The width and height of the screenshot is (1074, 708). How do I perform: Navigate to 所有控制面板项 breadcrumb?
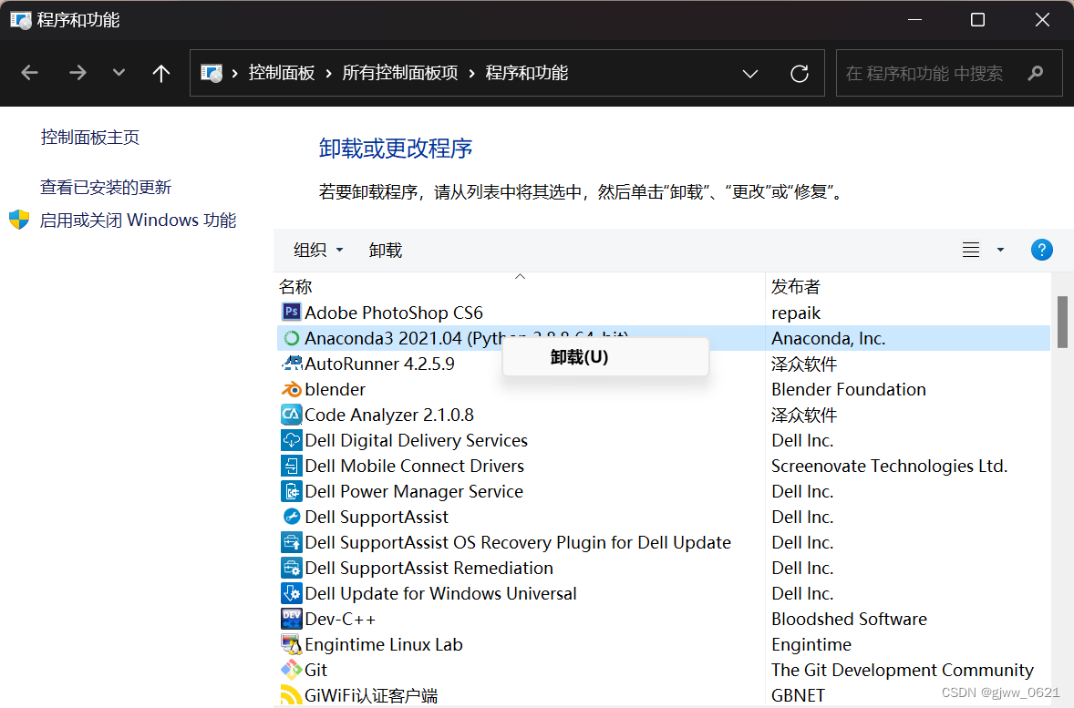click(400, 73)
